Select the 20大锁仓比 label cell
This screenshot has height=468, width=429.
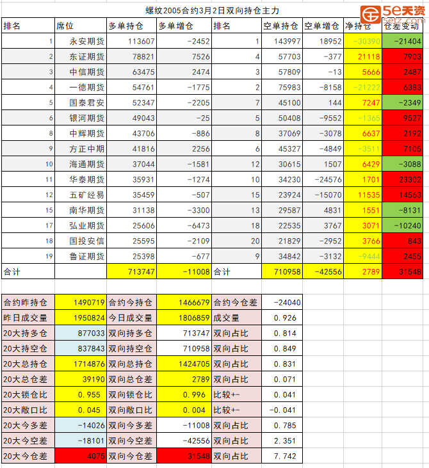pyautogui.click(x=28, y=394)
